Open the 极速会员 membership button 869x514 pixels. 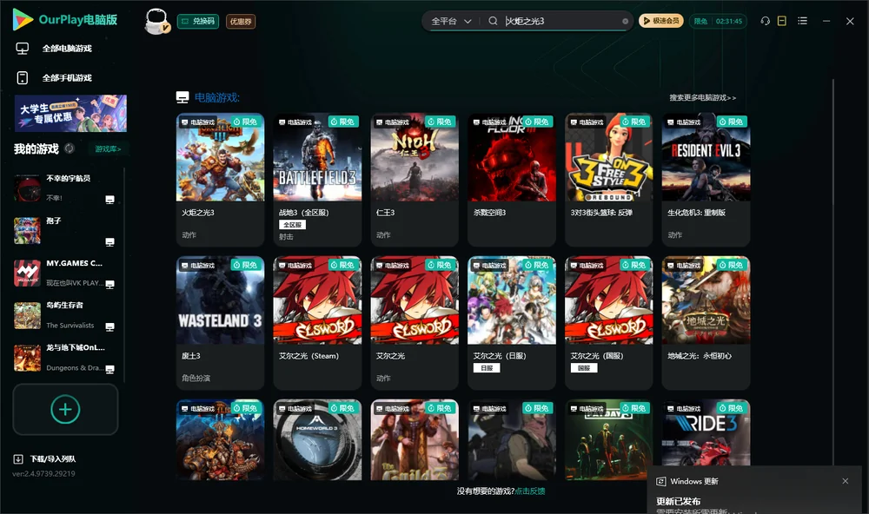pyautogui.click(x=661, y=21)
